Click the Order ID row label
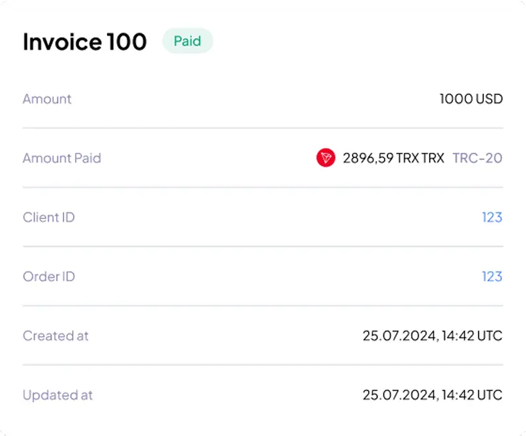 49,277
